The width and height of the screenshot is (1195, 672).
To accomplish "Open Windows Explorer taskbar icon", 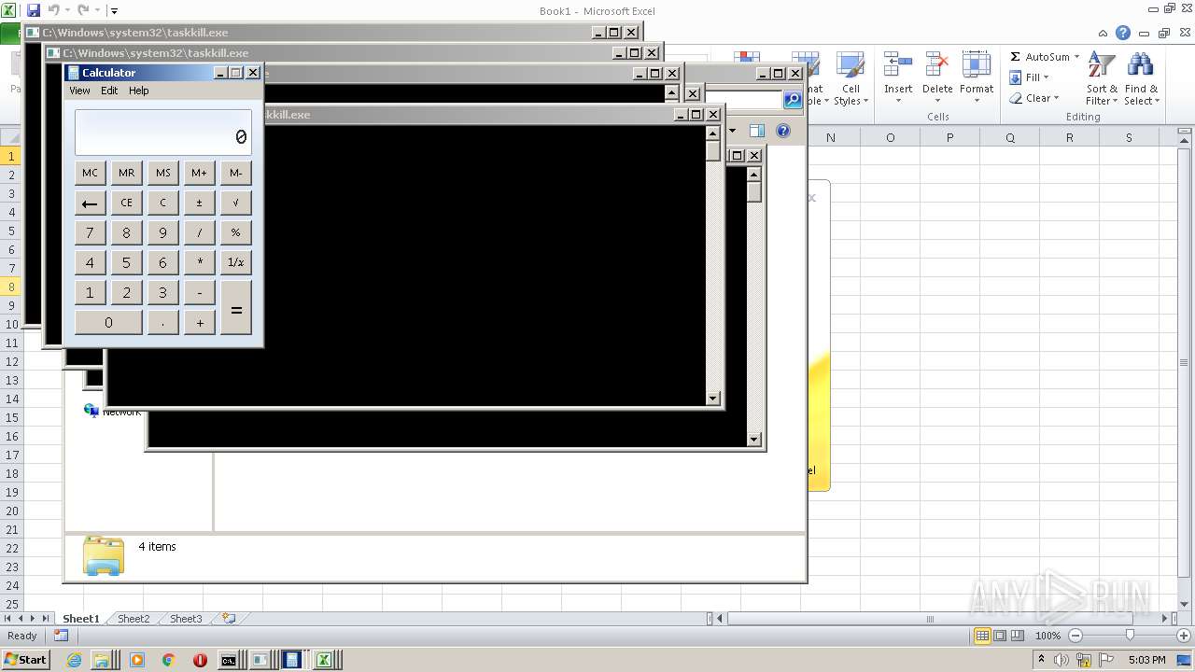I will pyautogui.click(x=101, y=660).
